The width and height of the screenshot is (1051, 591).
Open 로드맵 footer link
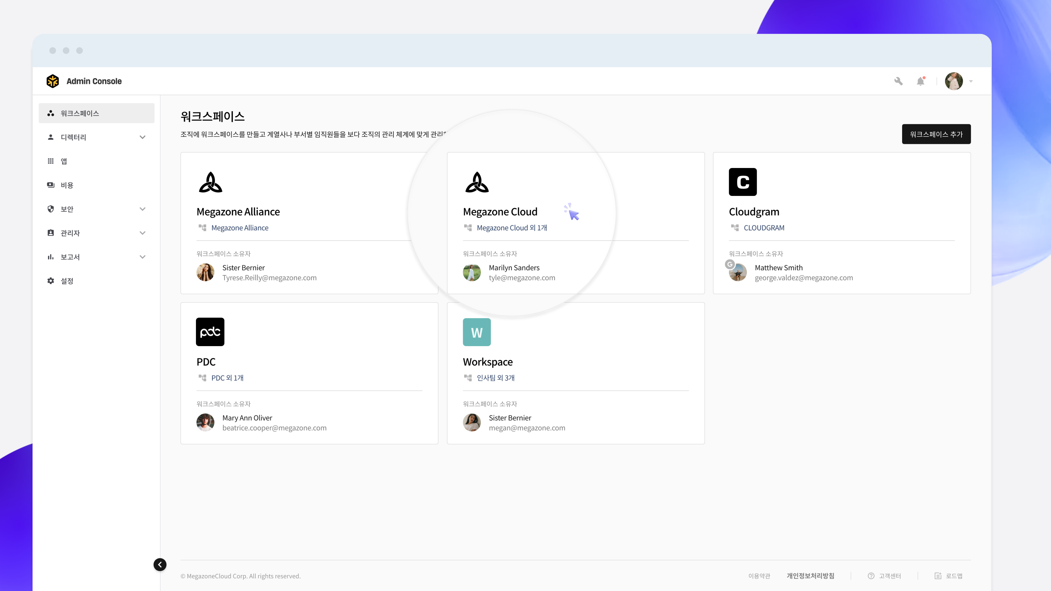coord(949,576)
